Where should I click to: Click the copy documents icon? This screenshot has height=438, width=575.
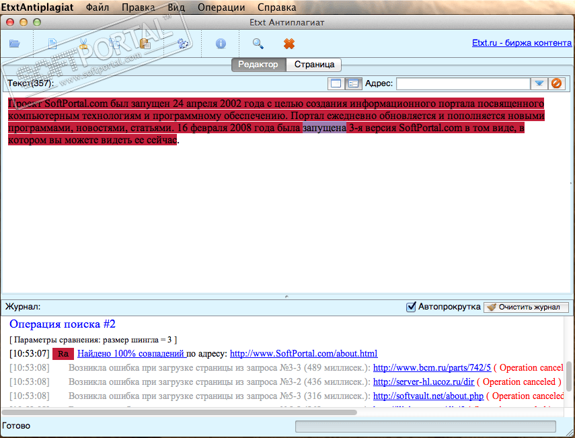pyautogui.click(x=114, y=44)
